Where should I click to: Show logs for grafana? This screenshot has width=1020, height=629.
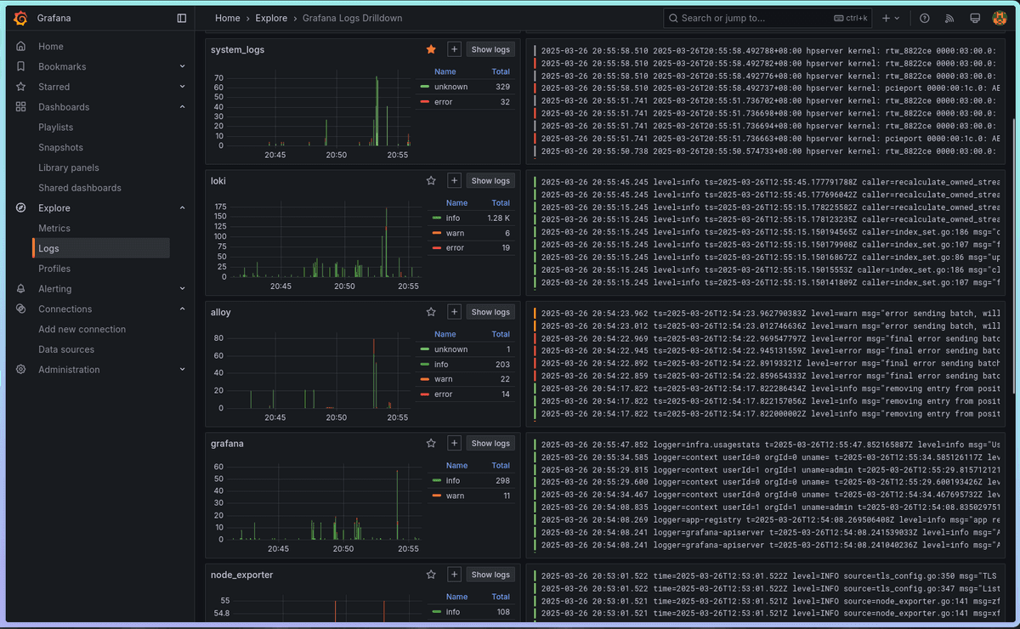click(x=491, y=444)
